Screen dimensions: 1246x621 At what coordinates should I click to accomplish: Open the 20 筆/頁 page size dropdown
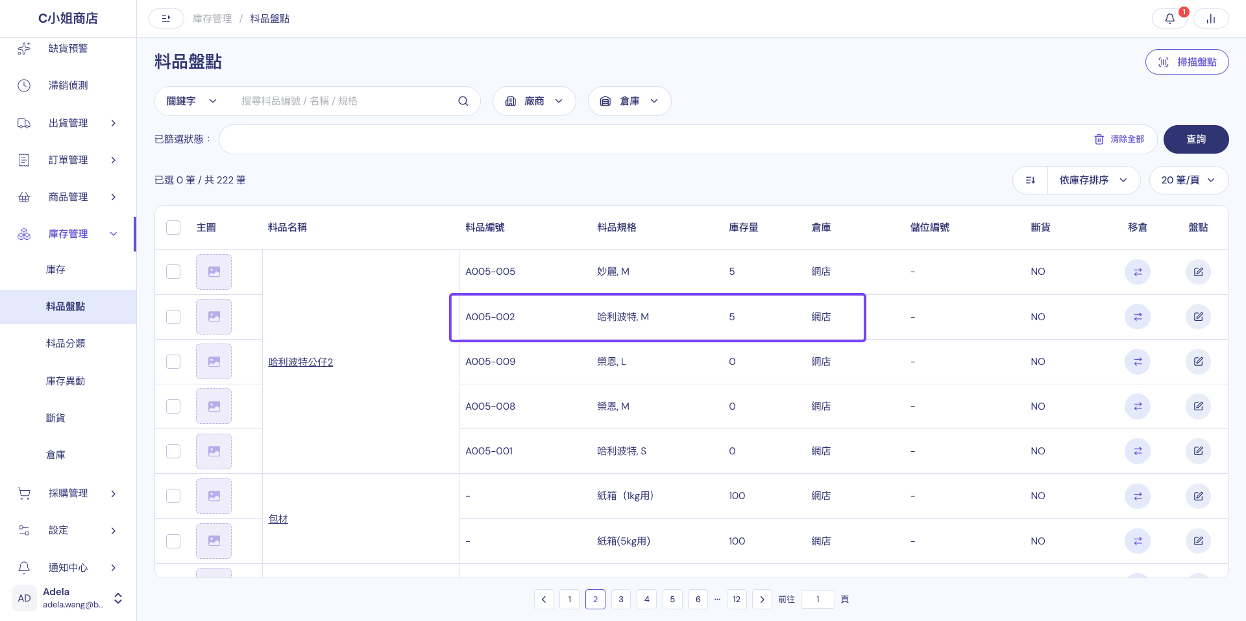tap(1189, 180)
